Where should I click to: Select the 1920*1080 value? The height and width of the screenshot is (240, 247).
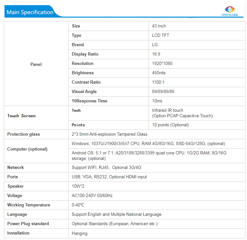(162, 63)
